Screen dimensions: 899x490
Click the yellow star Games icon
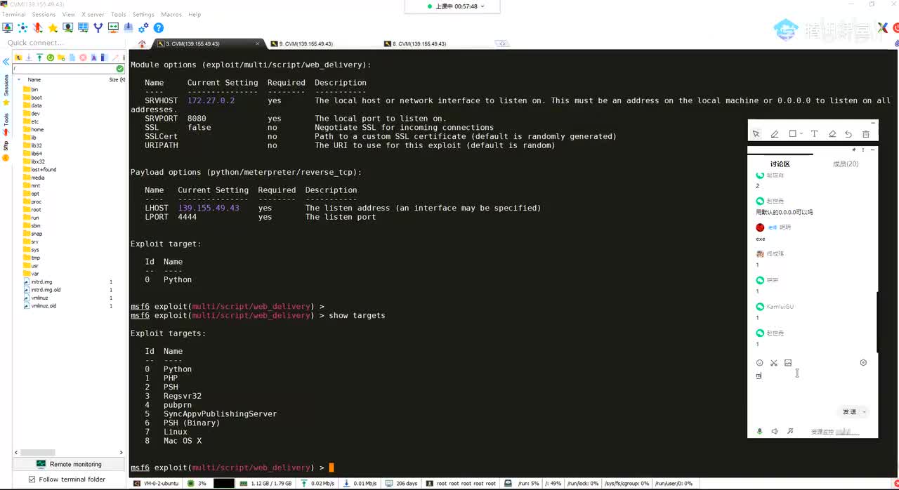click(x=53, y=28)
